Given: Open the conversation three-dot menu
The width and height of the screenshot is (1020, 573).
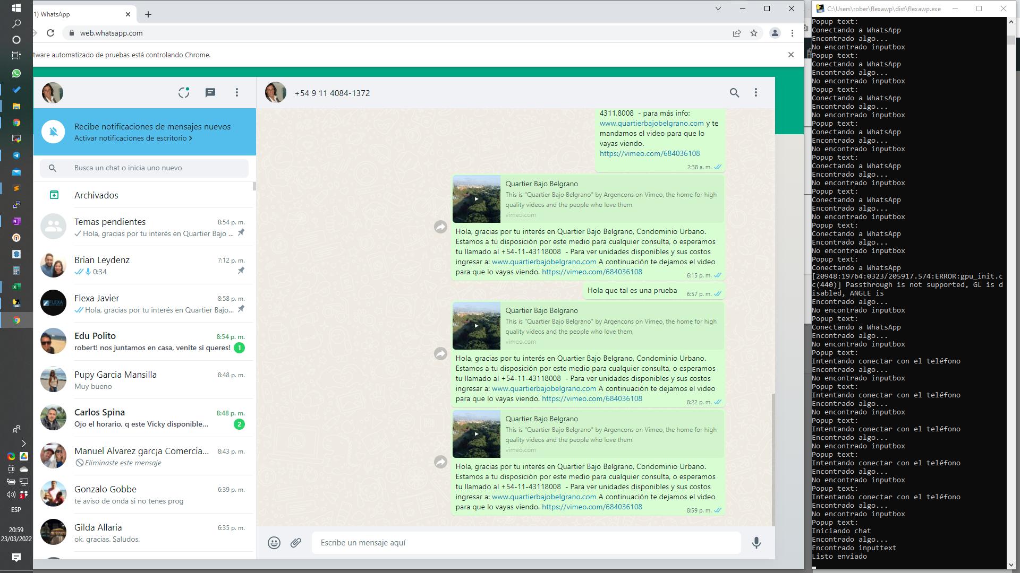Looking at the screenshot, I should pos(756,93).
